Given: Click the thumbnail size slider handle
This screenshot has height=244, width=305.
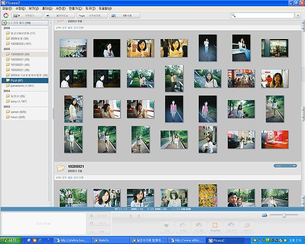Looking at the screenshot, I should click(284, 215).
